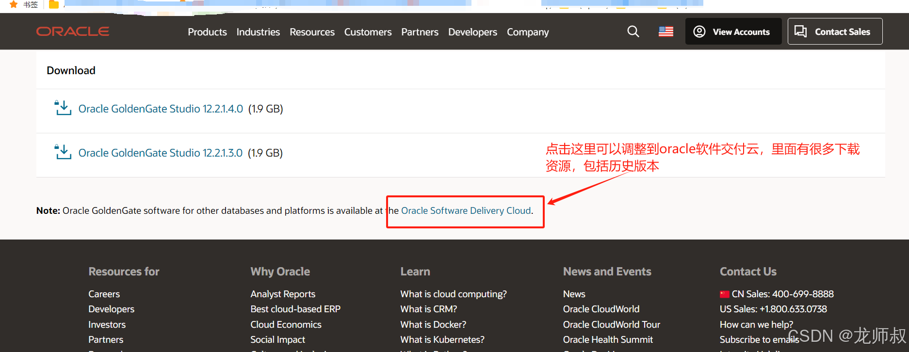Image resolution: width=909 pixels, height=352 pixels.
Task: Open the search icon in header
Action: (x=633, y=32)
